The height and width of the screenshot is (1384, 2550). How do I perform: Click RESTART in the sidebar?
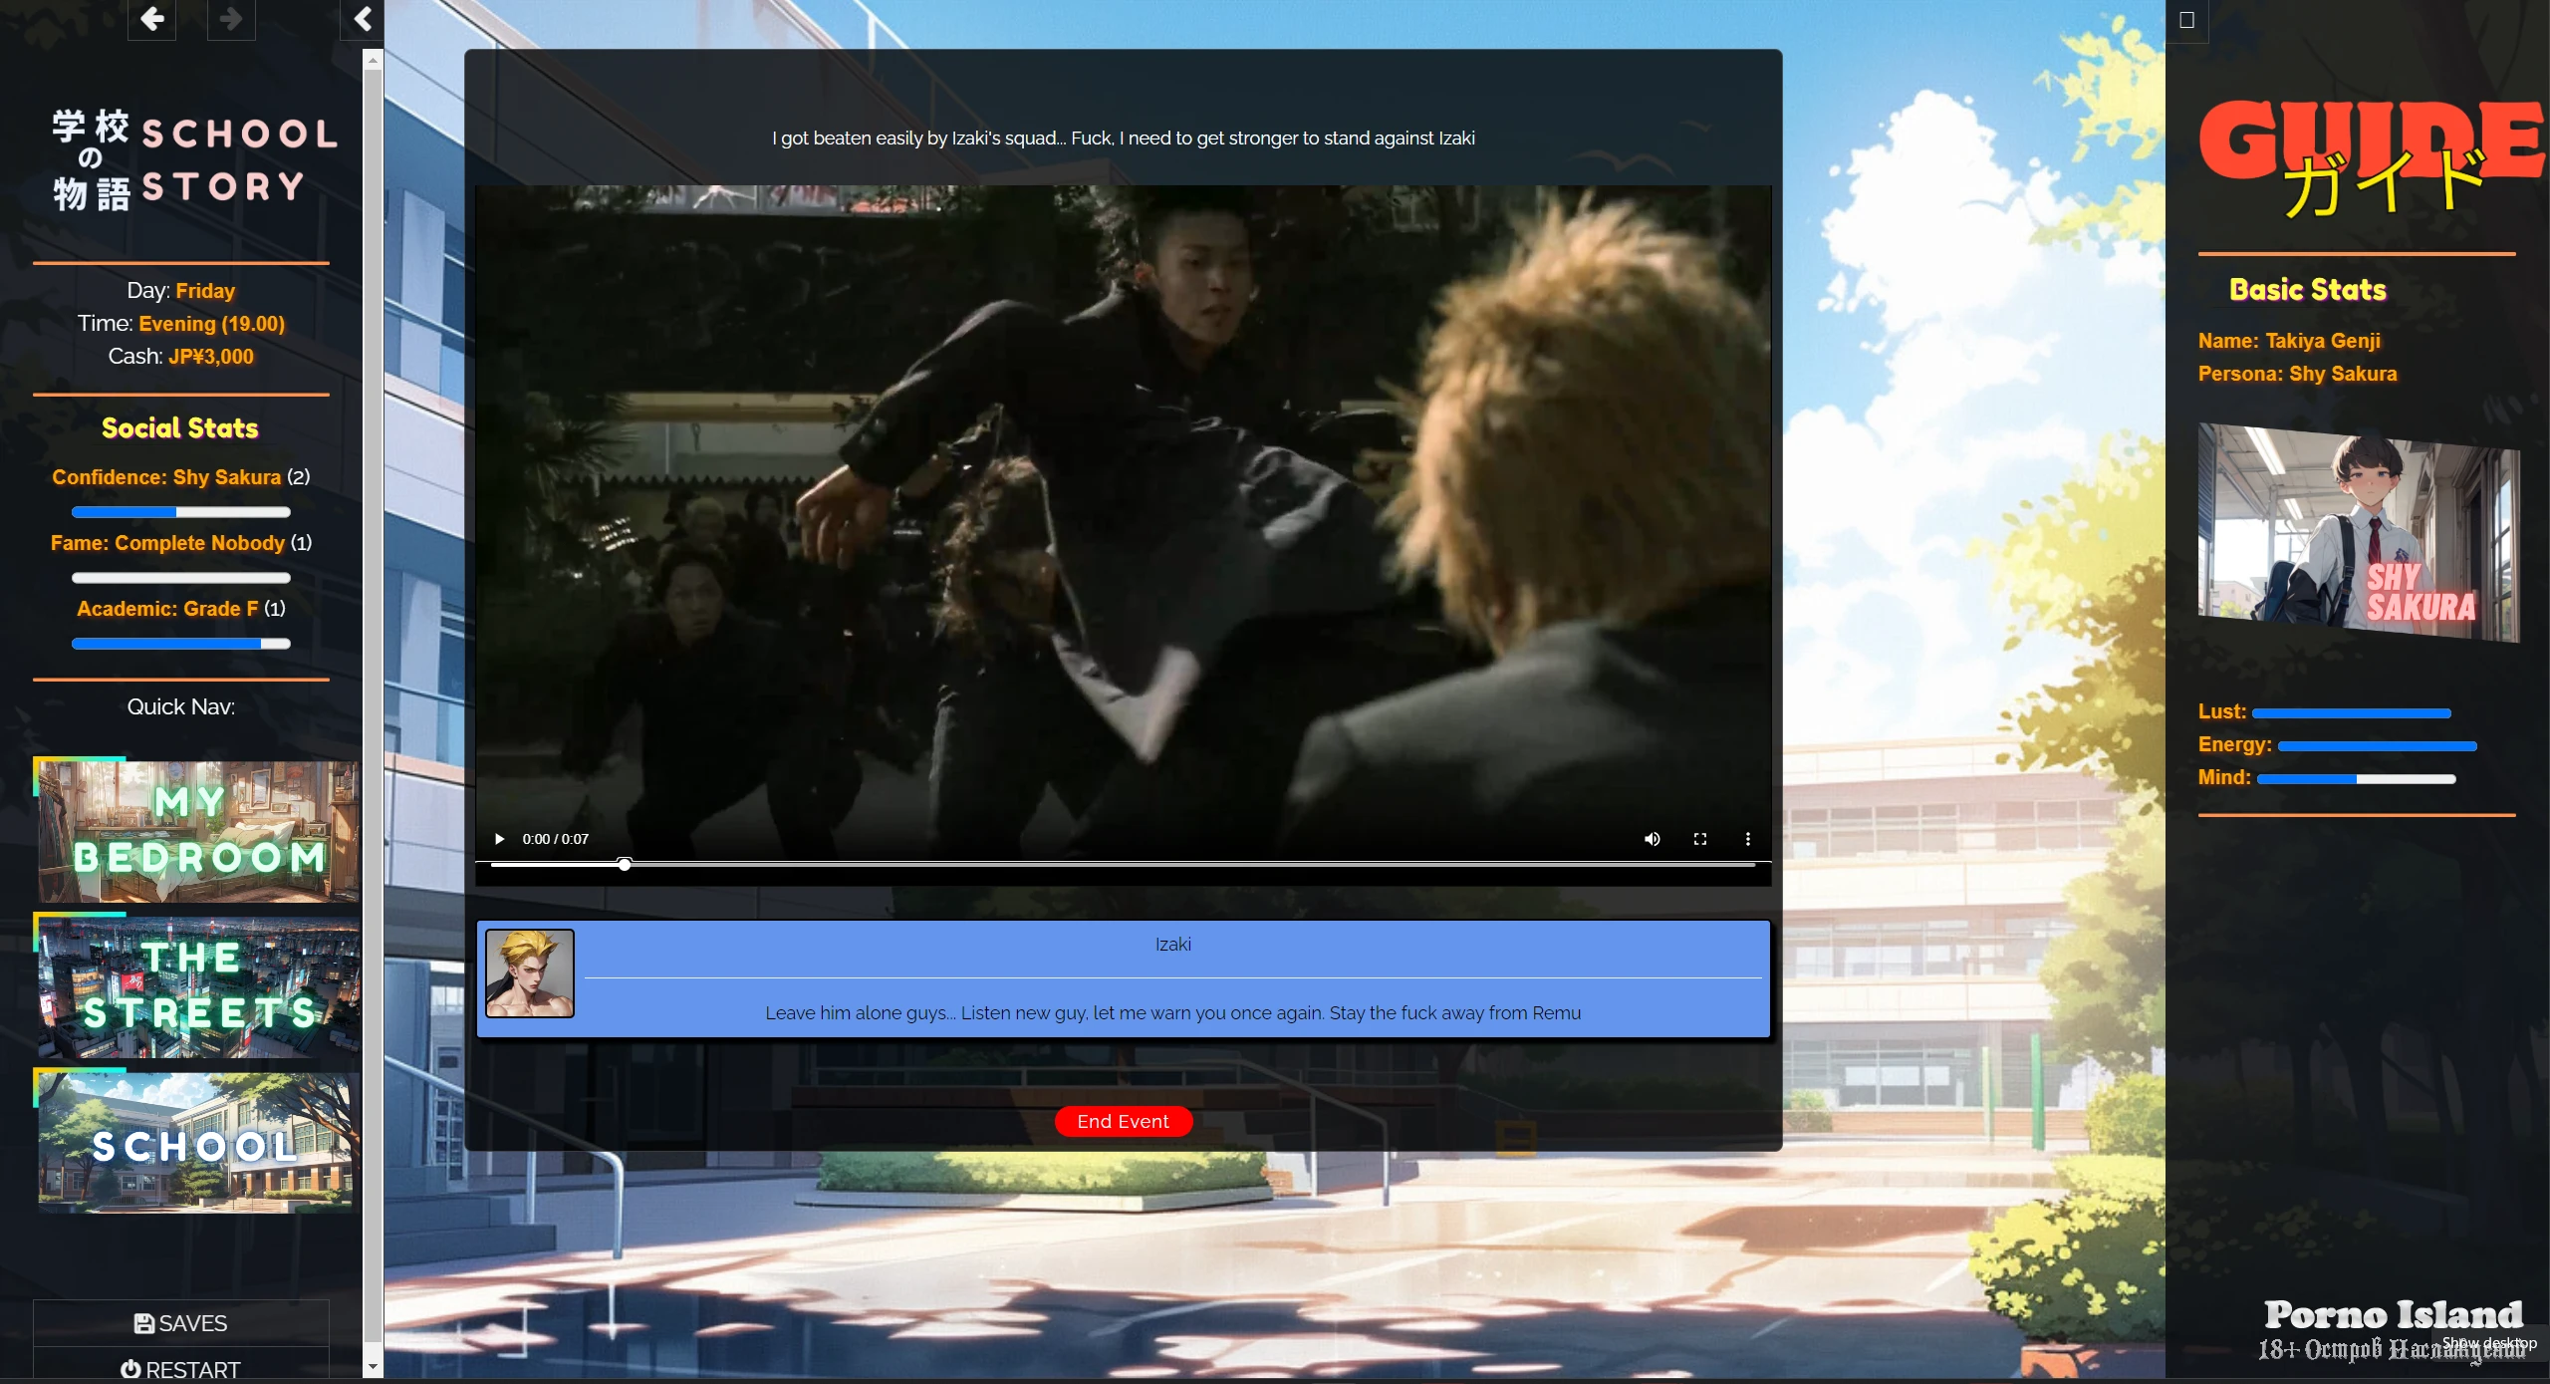pos(181,1369)
